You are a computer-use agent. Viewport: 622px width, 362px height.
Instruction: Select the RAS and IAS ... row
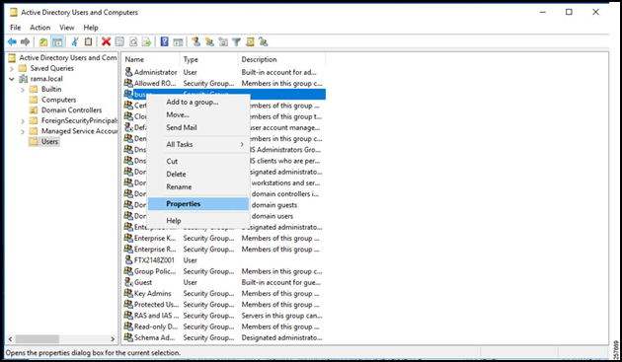[224, 316]
